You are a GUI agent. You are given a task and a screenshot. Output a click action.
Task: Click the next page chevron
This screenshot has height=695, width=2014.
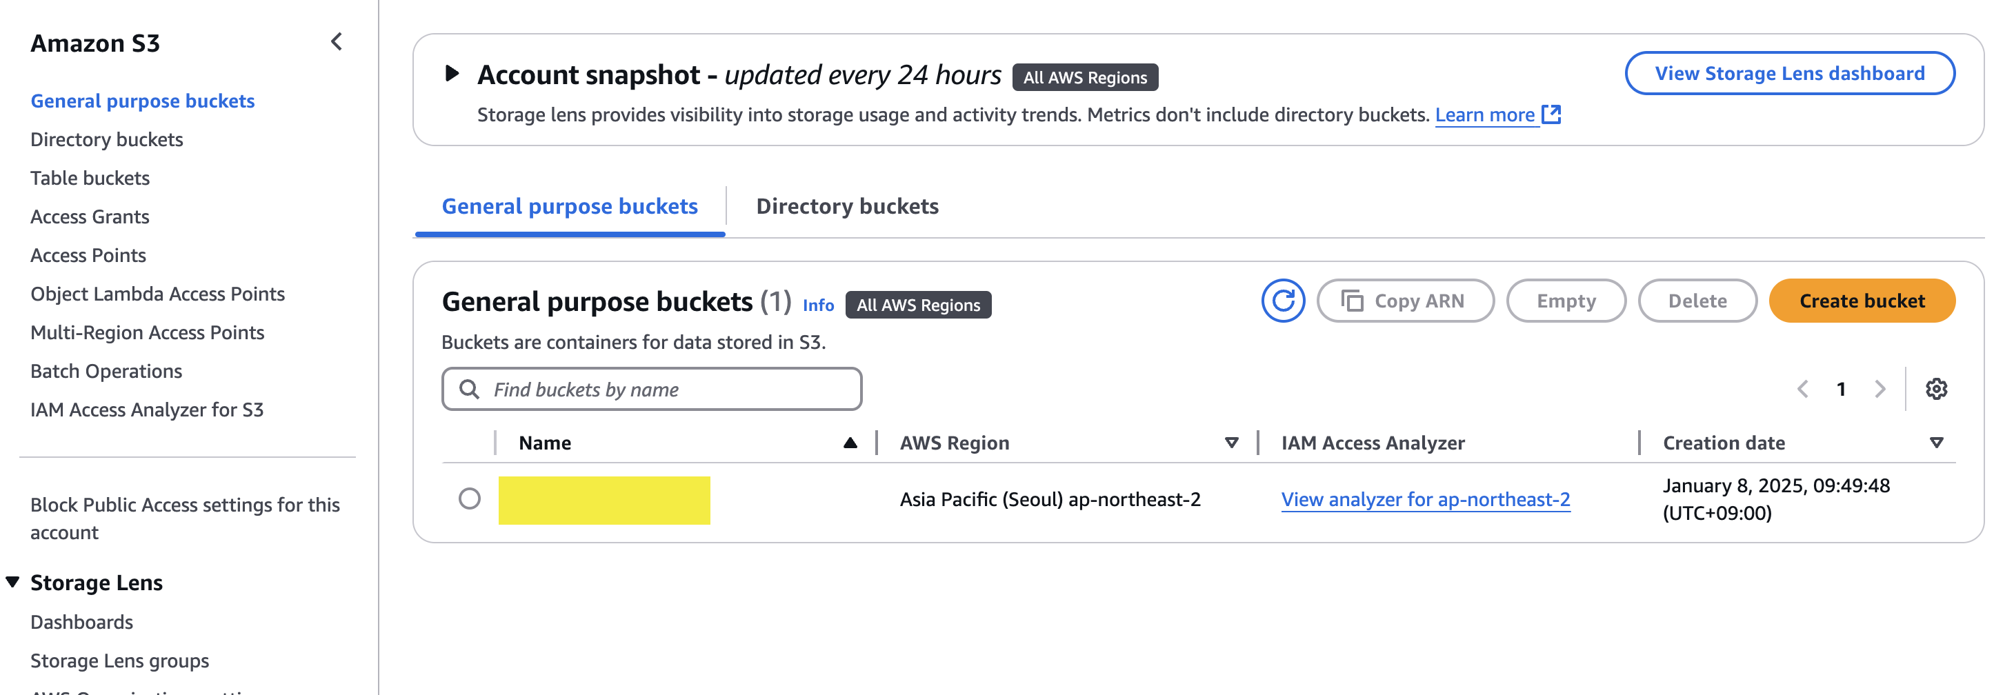click(x=1880, y=390)
